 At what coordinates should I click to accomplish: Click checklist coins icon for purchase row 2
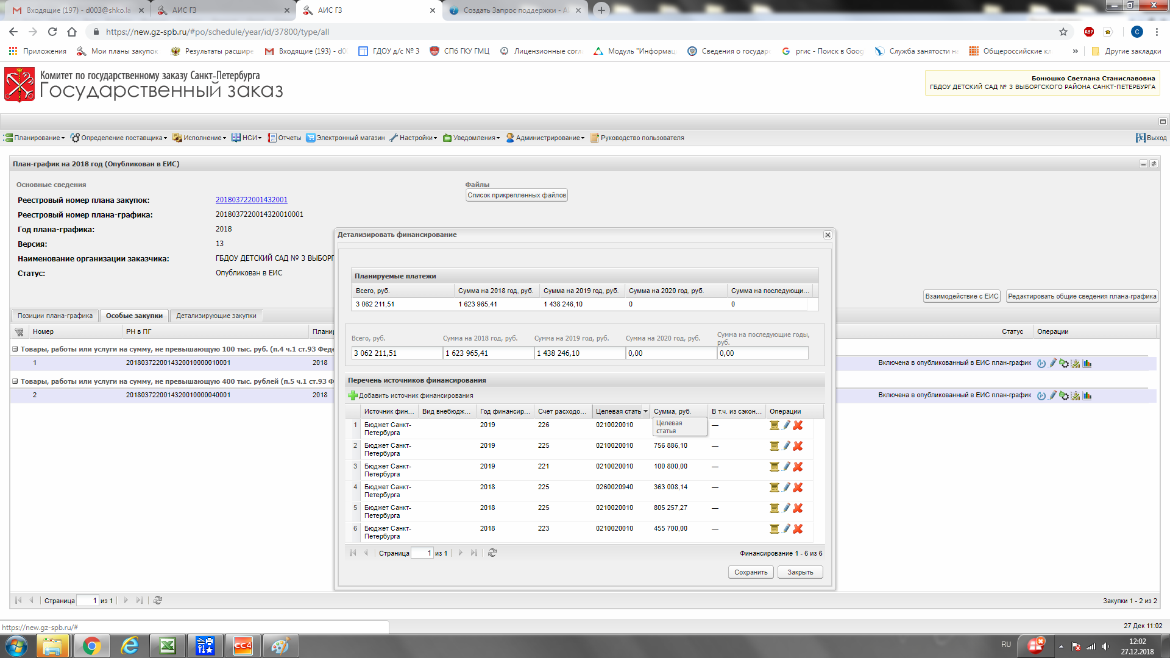pos(1076,395)
